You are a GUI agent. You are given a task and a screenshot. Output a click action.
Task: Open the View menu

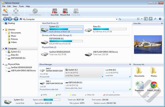click(x=15, y=6)
